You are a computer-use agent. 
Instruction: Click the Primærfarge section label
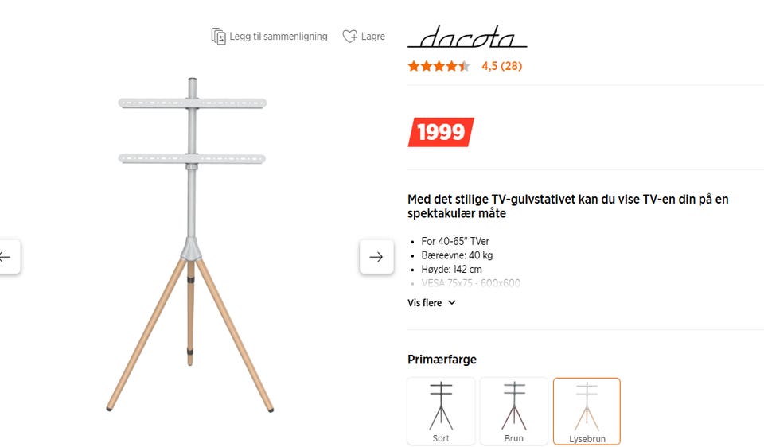(x=442, y=360)
